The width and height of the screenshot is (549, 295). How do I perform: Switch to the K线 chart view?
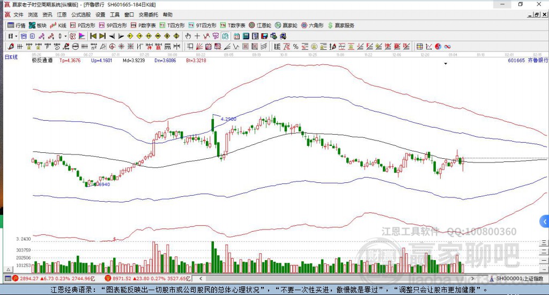(58, 25)
